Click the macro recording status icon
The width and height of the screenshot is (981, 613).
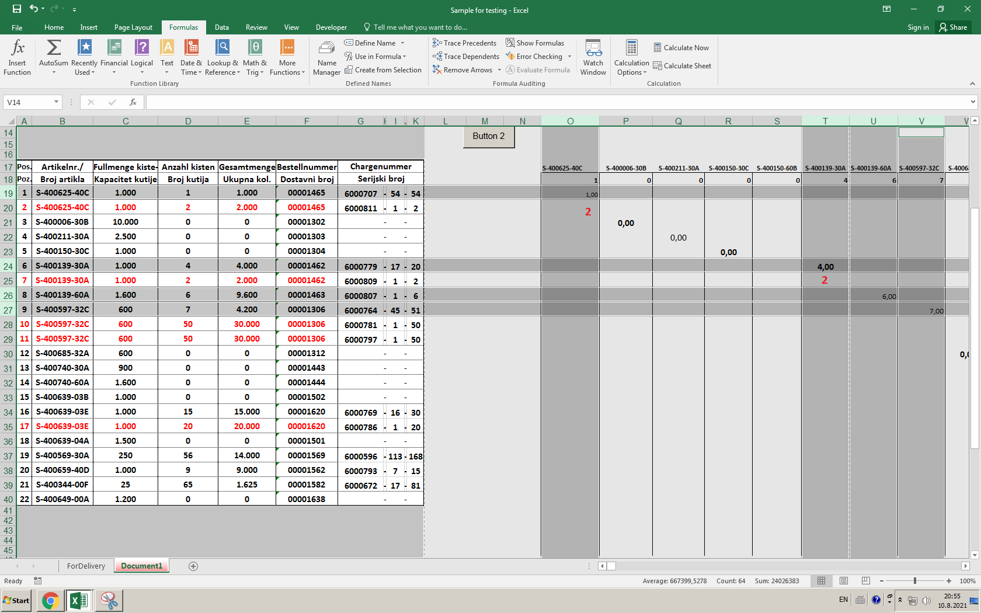[38, 581]
